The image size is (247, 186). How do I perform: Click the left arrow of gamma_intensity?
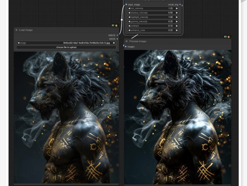tap(129, 21)
